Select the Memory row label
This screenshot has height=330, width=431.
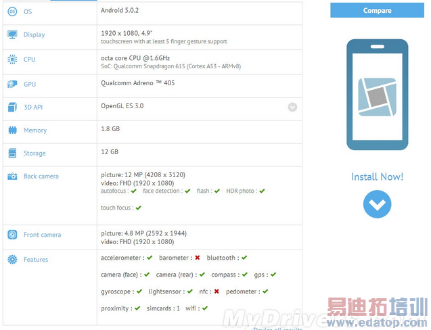35,131
